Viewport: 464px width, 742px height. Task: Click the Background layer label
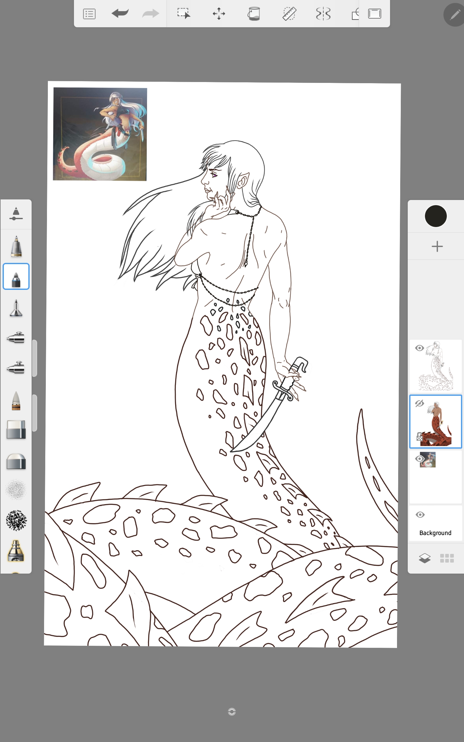pos(435,533)
